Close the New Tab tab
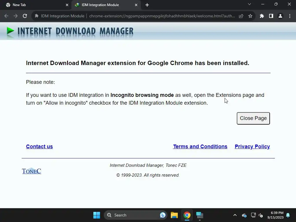296x222 pixels. pyautogui.click(x=67, y=5)
